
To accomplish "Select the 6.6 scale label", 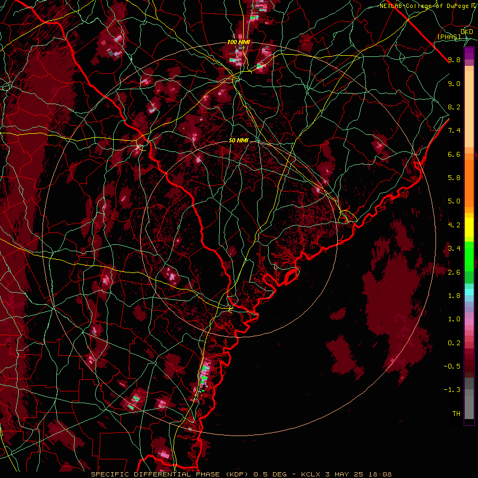I will click(454, 154).
